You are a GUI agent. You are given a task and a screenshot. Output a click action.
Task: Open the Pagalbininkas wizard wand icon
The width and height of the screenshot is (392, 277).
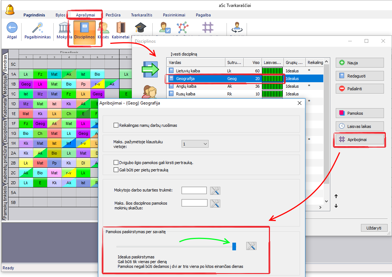tap(38, 29)
